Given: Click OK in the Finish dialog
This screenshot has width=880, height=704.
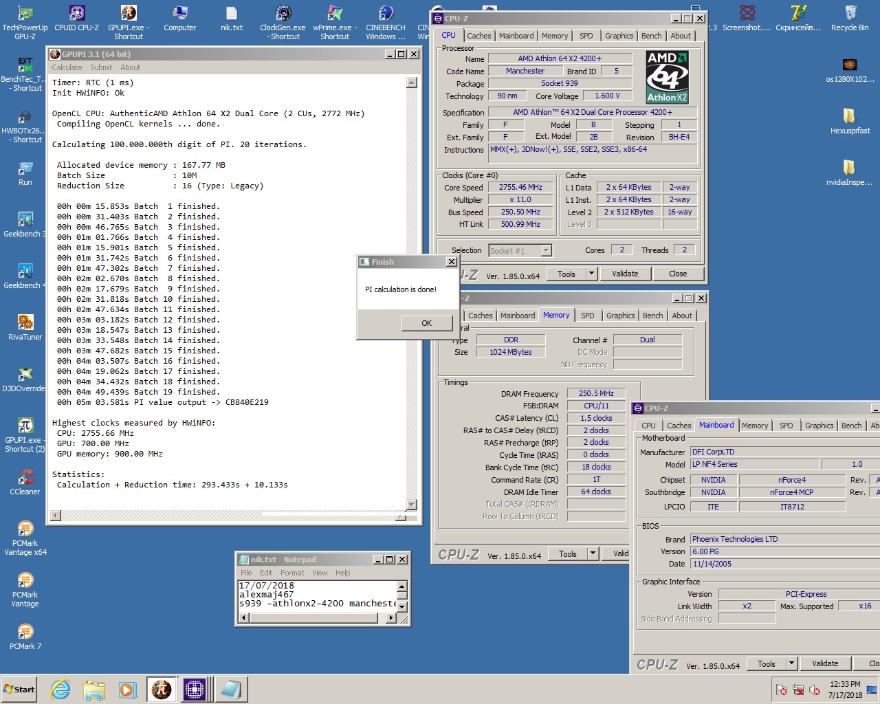Looking at the screenshot, I should click(426, 323).
